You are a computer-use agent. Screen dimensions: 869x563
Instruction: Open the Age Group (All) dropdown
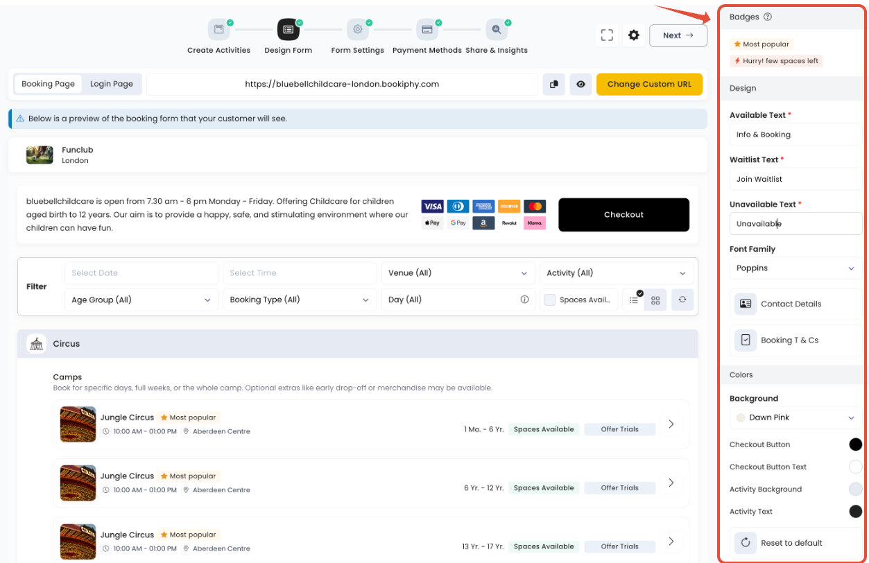tap(141, 300)
